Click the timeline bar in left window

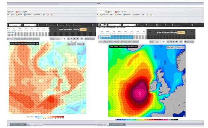[x=29, y=34]
